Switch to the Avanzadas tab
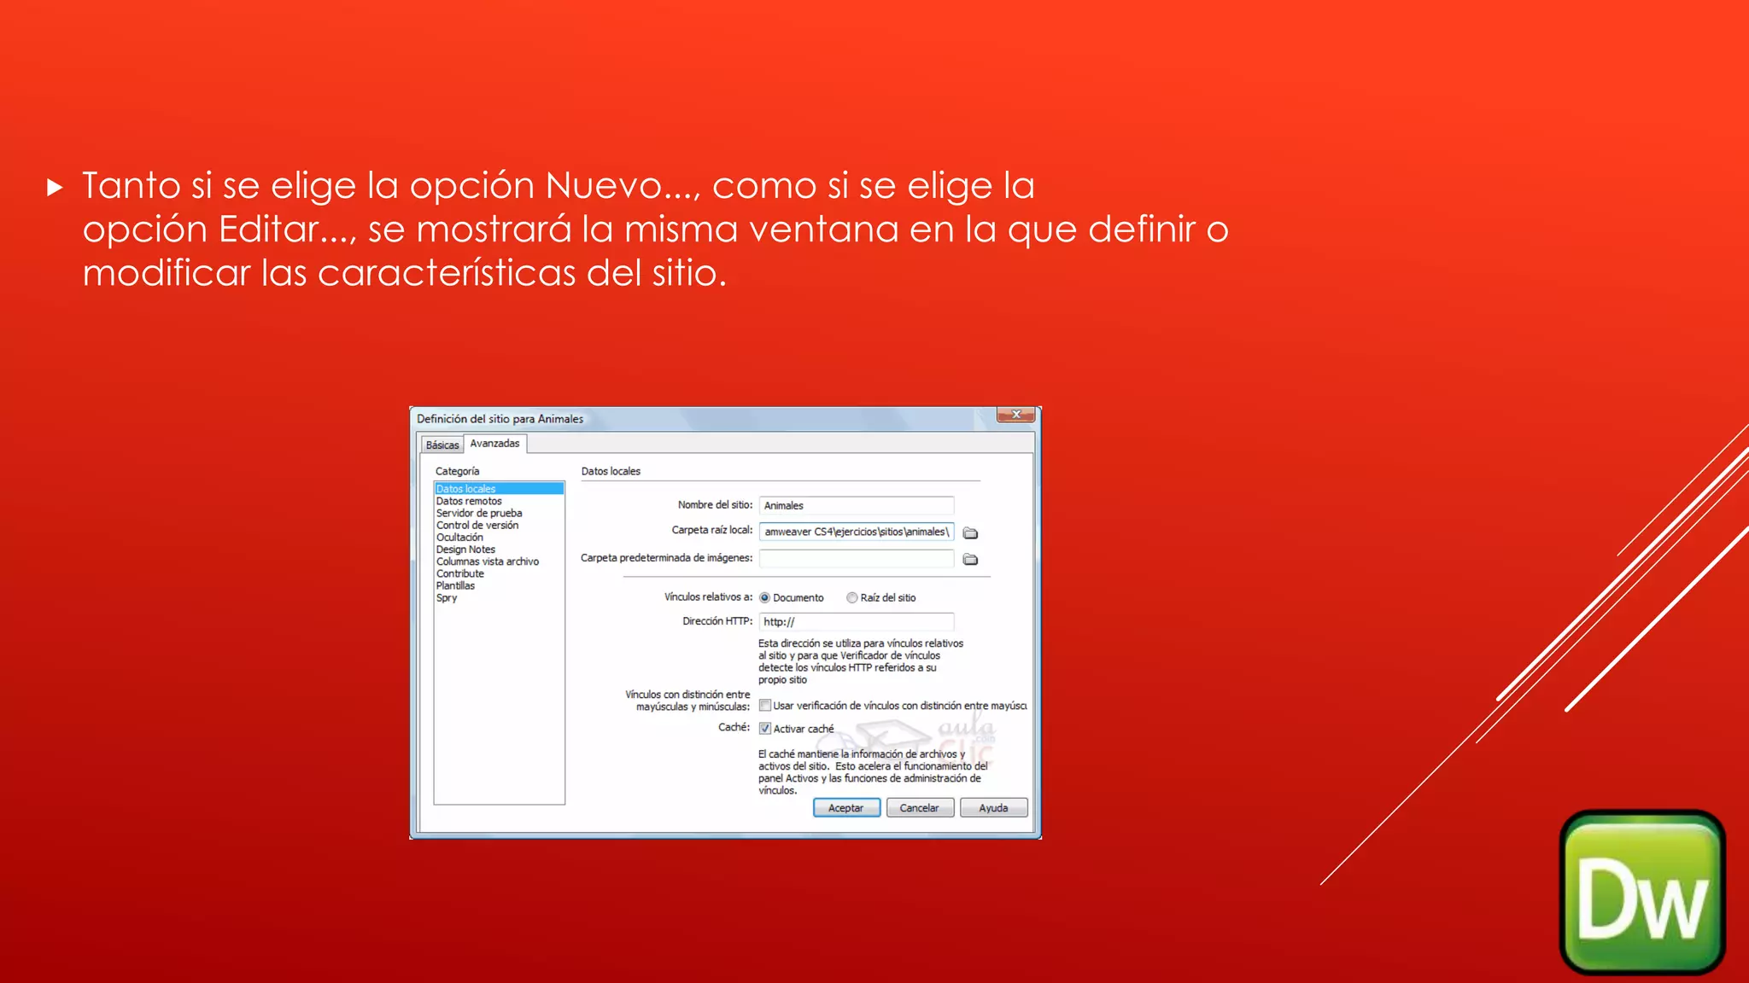 click(x=494, y=444)
